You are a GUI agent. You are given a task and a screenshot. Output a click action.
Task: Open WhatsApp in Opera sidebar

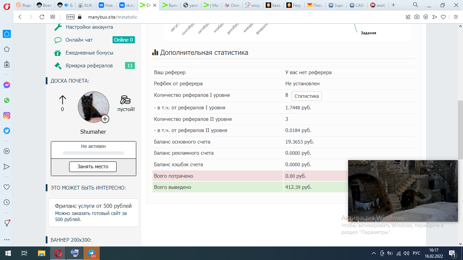[x=6, y=100]
